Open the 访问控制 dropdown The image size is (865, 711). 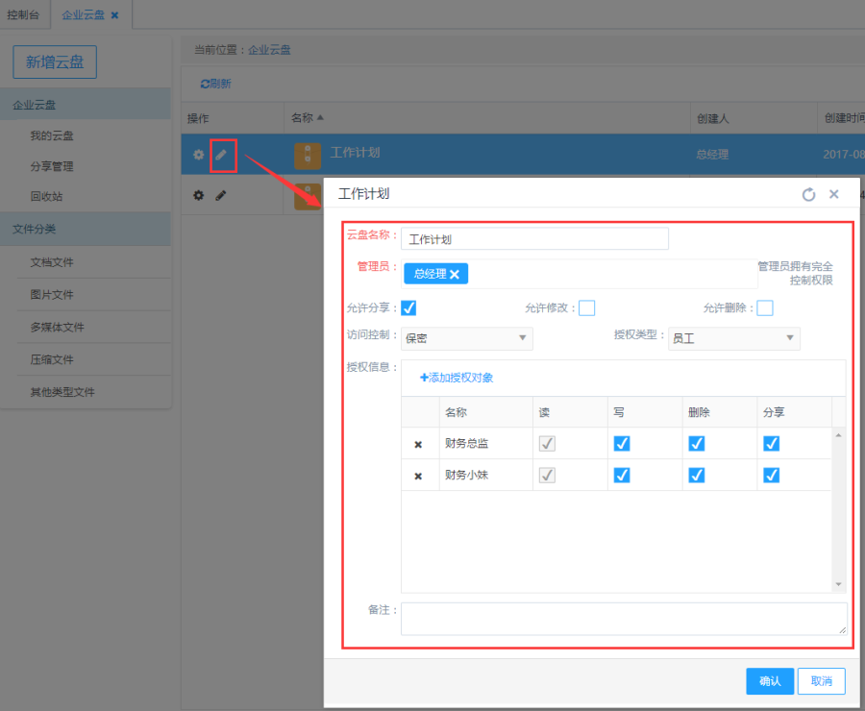pos(466,338)
